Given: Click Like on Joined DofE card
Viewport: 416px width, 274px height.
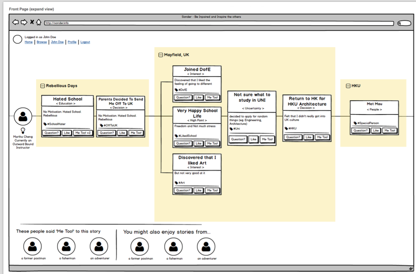Looking at the screenshot, I should tap(198, 97).
